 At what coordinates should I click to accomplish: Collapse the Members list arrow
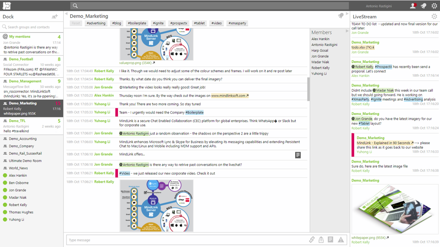pos(347,31)
